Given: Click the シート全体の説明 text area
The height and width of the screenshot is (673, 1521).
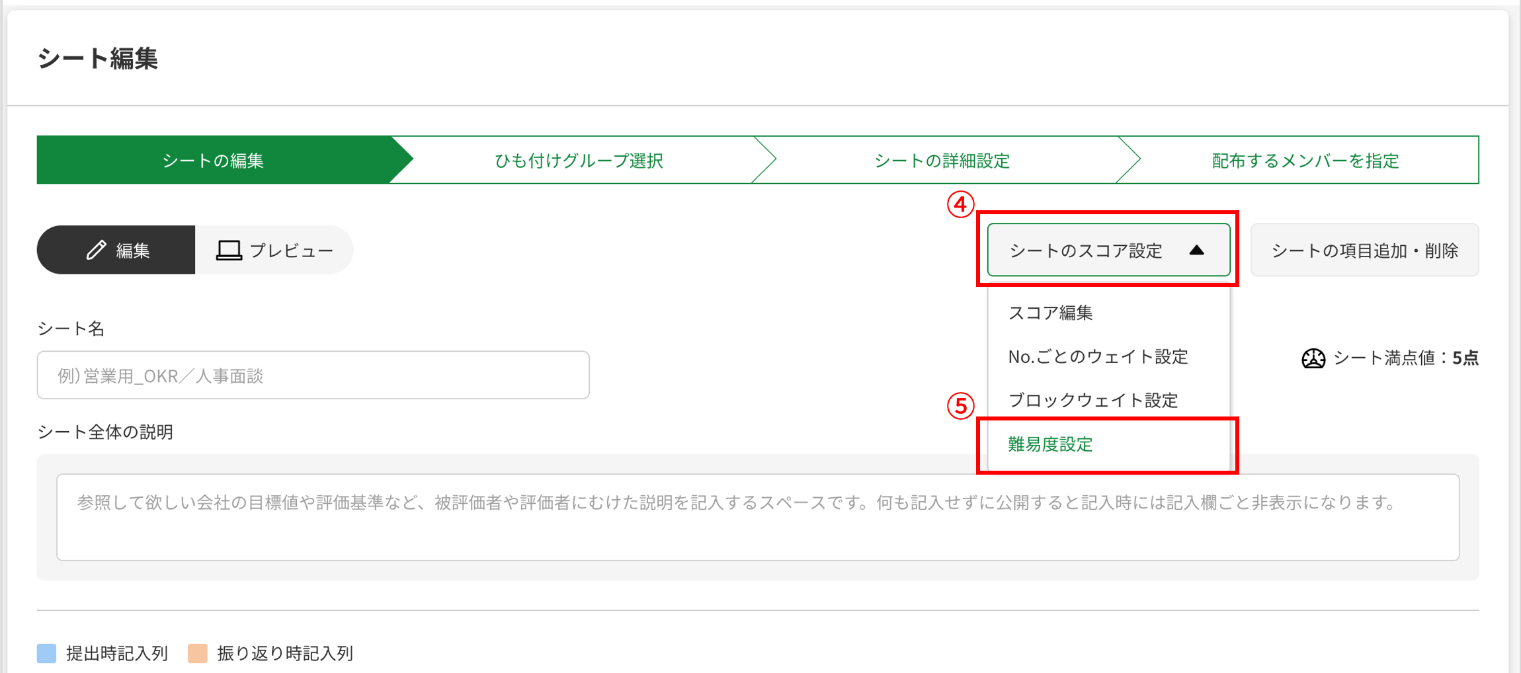Looking at the screenshot, I should [x=758, y=517].
